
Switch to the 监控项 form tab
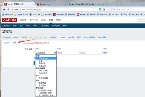[x=7, y=43]
